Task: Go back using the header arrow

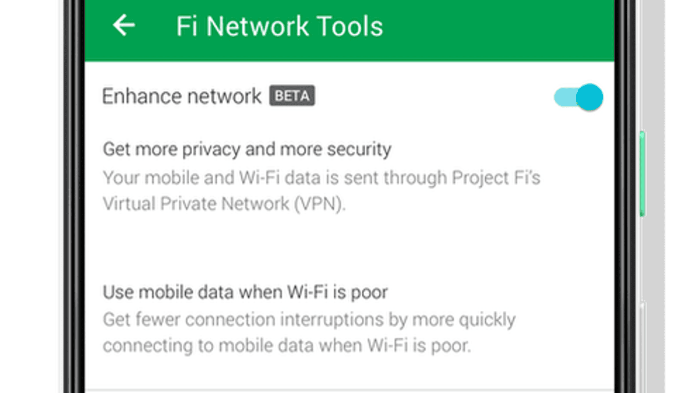Action: (x=123, y=26)
